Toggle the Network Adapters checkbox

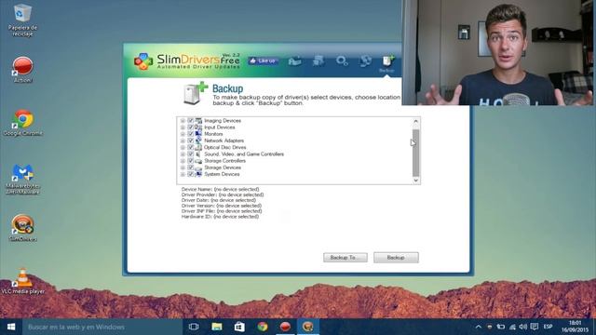[x=191, y=141]
